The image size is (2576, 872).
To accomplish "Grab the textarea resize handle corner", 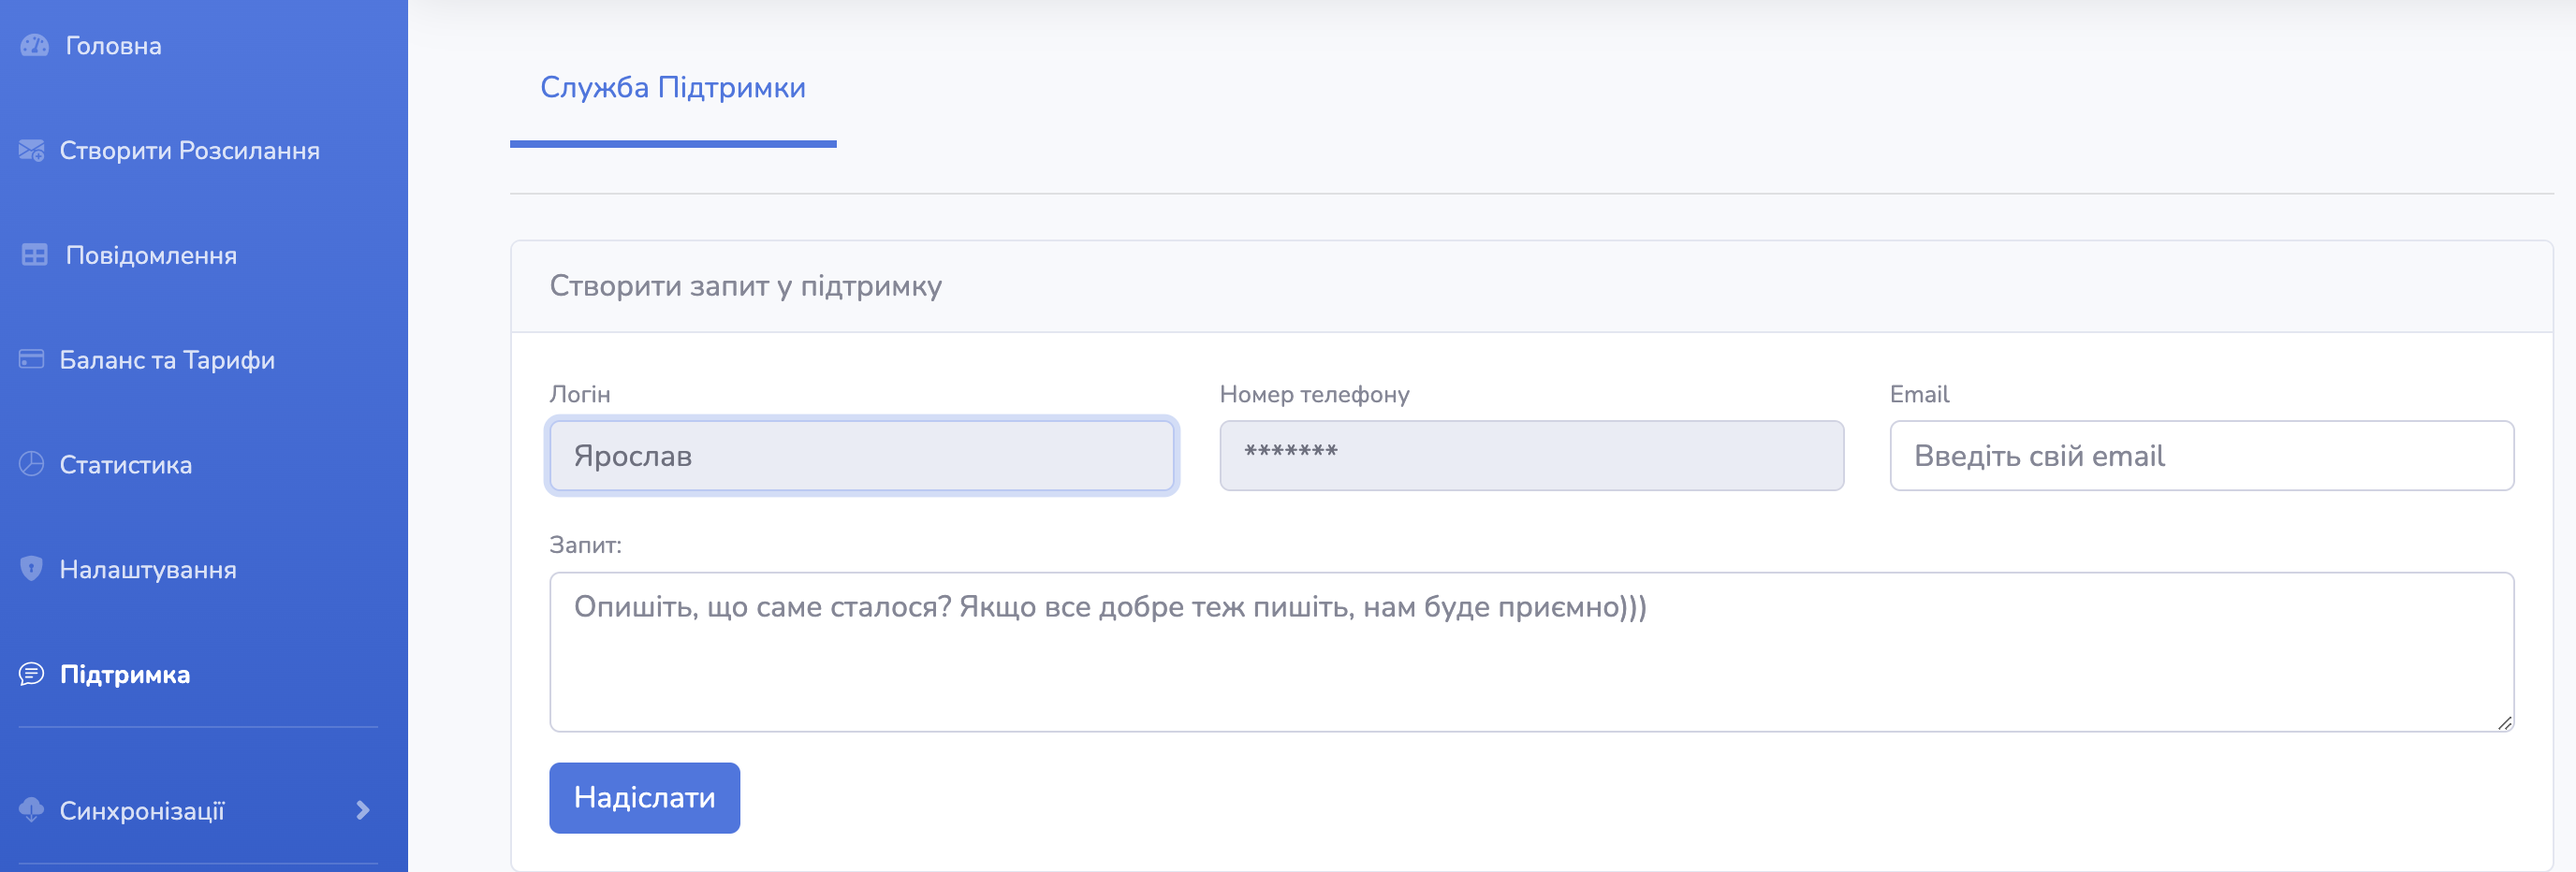I will coord(2504,723).
